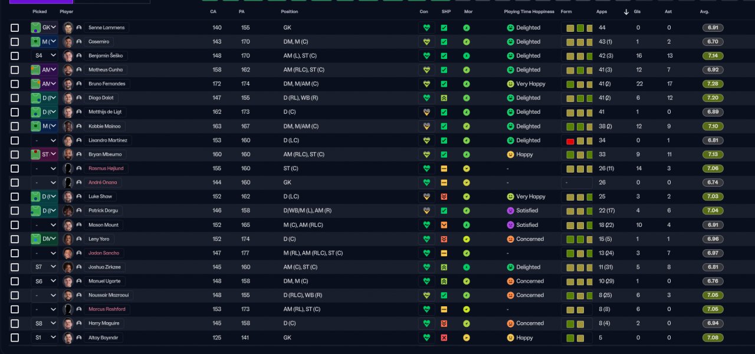Click Marcus Rashford's yellow morale icon
Image resolution: width=755 pixels, height=354 pixels.
tap(467, 309)
